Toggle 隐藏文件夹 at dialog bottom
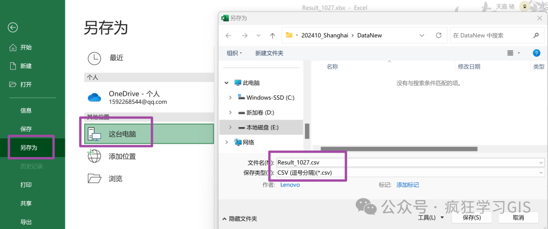This screenshot has height=229, width=548. click(239, 219)
